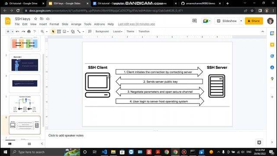Image resolution: width=277 pixels, height=156 pixels.
Task: Open the Arrange menu
Action: (76, 24)
